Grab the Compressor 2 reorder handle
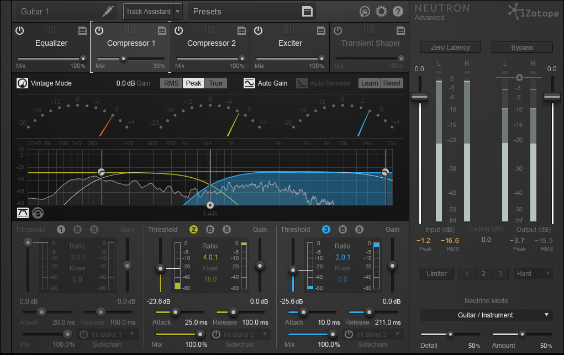The image size is (564, 355). [x=210, y=30]
